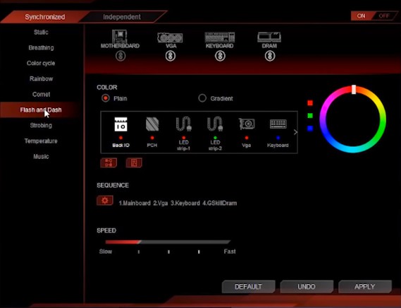Select the Vga zone icon

click(x=247, y=124)
